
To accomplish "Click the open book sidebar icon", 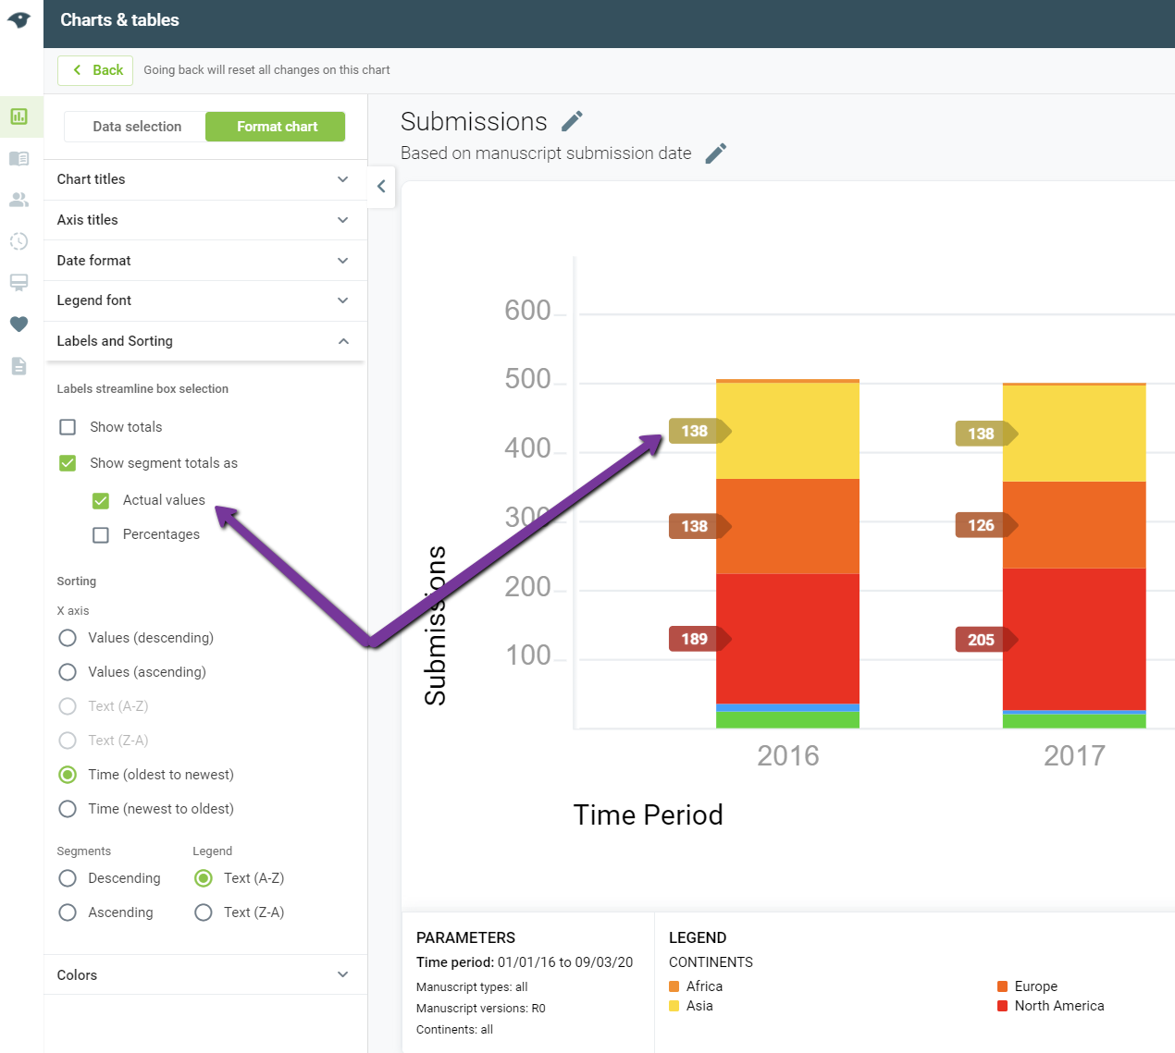I will [x=19, y=158].
